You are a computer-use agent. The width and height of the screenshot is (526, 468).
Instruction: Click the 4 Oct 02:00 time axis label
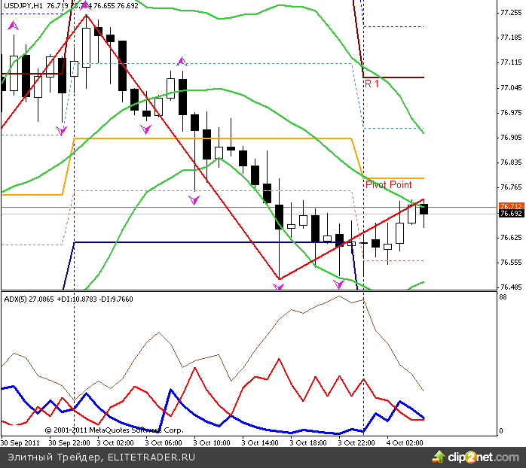click(405, 443)
